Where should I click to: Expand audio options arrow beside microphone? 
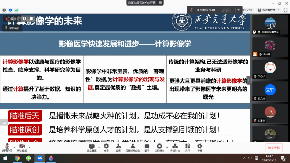(14, 147)
